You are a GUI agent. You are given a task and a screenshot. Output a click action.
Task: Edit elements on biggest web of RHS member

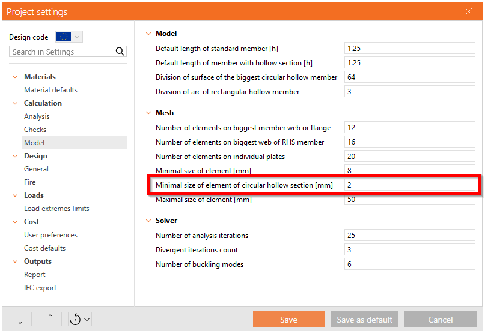tap(409, 142)
